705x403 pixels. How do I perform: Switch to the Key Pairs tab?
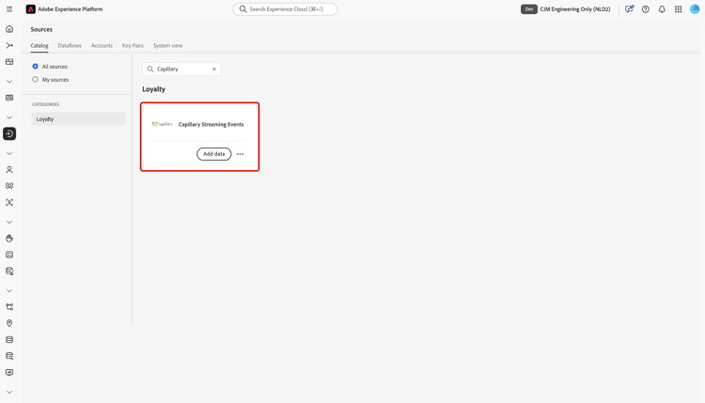point(133,45)
